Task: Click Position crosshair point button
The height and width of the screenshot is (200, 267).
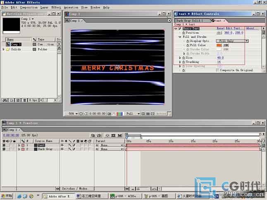Action: click(219, 33)
